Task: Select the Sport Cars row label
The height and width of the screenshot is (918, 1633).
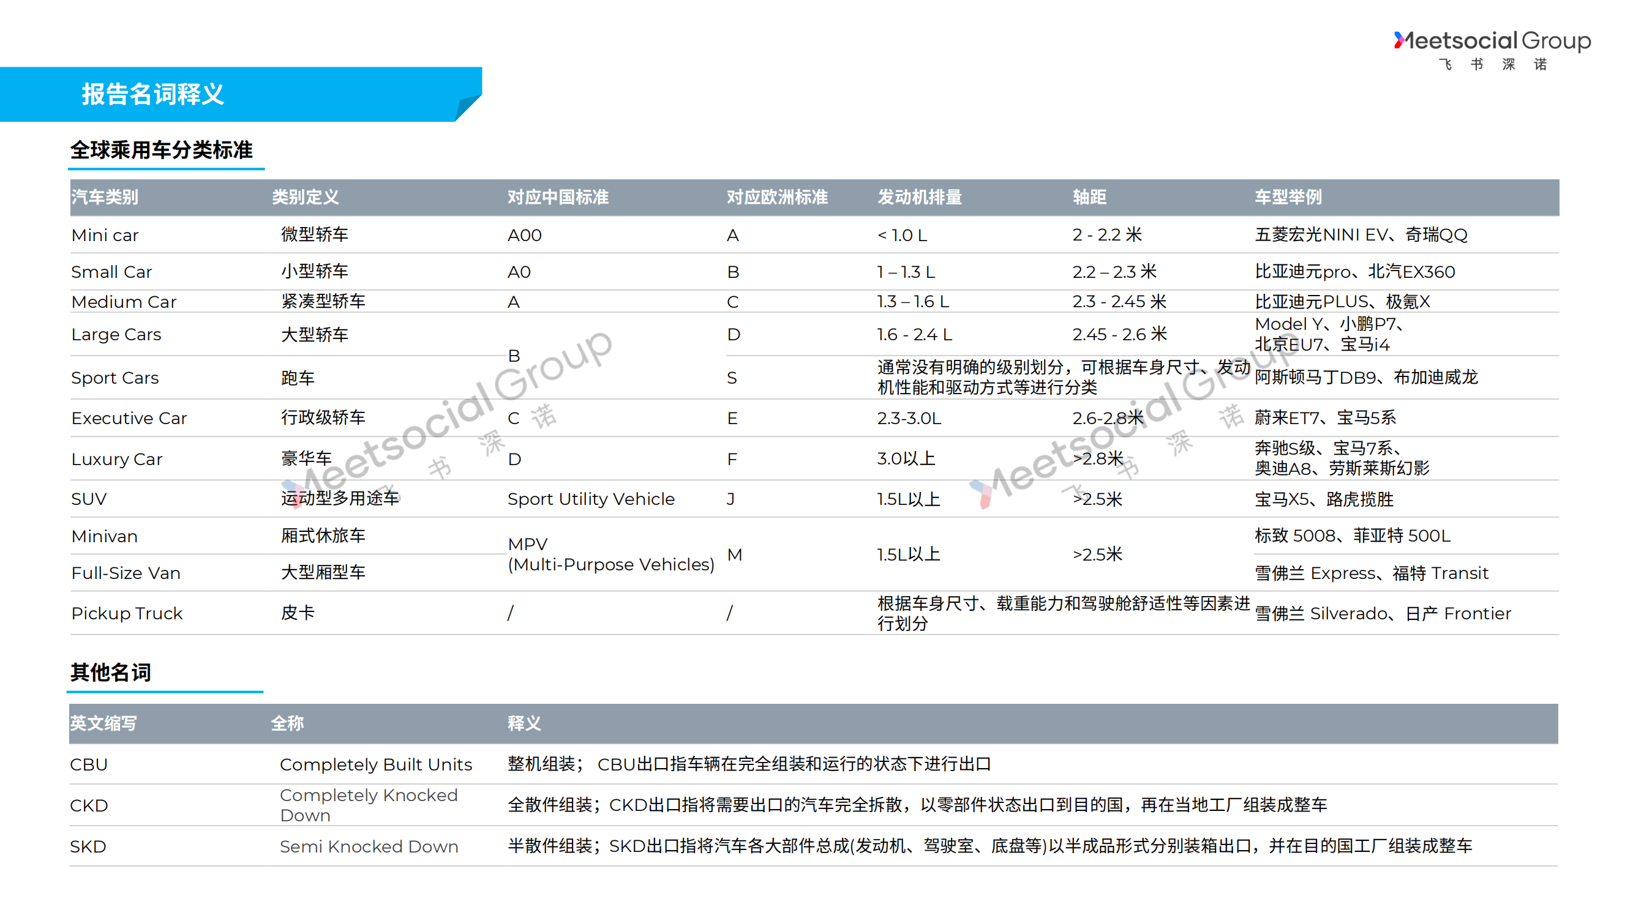Action: (x=114, y=378)
